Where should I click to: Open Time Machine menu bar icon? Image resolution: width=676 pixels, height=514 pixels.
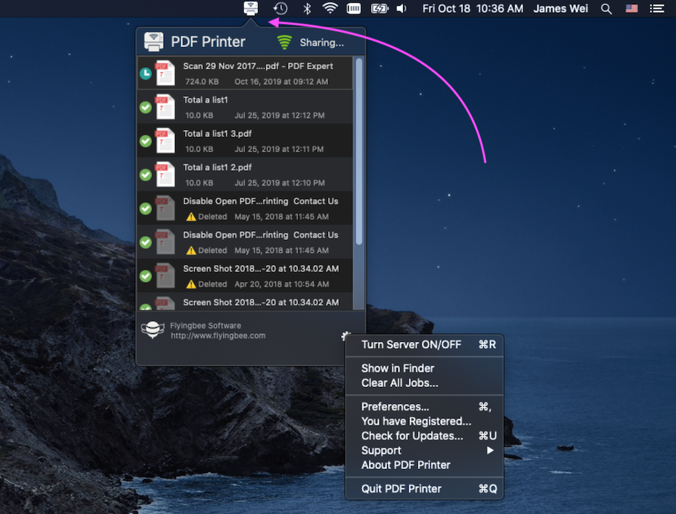click(280, 9)
